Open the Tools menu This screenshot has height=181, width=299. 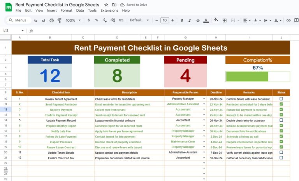coord(92,11)
